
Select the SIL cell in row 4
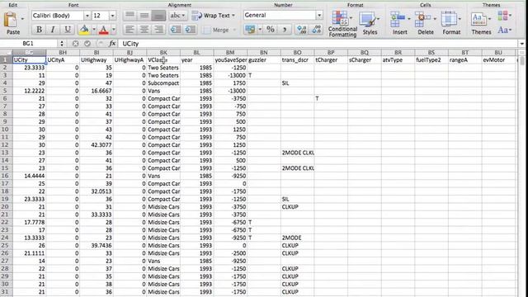[298, 82]
